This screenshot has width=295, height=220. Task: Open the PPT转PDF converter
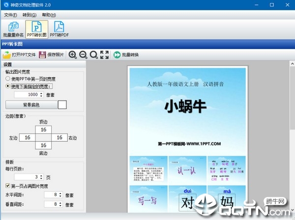coord(59,29)
